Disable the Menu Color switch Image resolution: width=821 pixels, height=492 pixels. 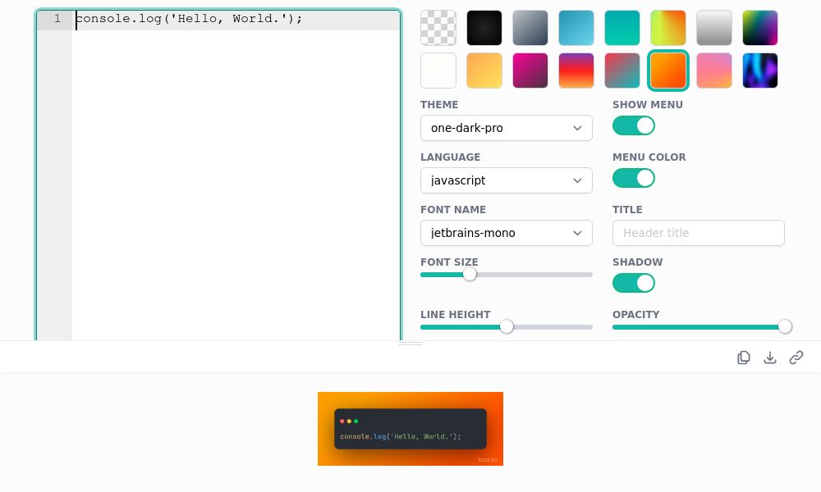point(634,178)
